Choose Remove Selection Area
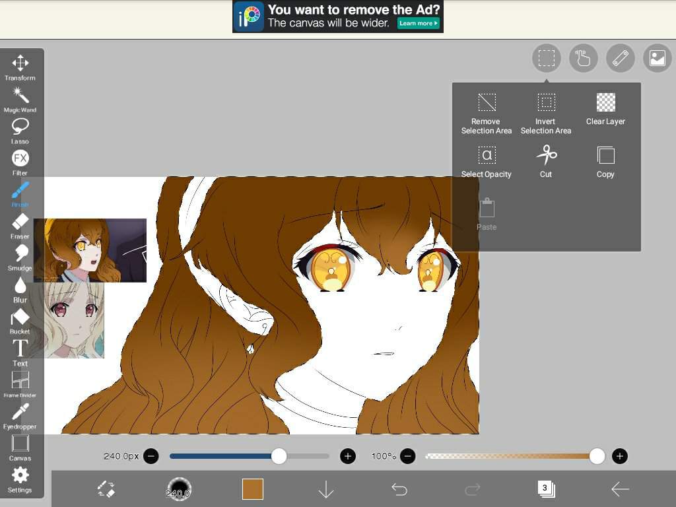 click(x=487, y=112)
